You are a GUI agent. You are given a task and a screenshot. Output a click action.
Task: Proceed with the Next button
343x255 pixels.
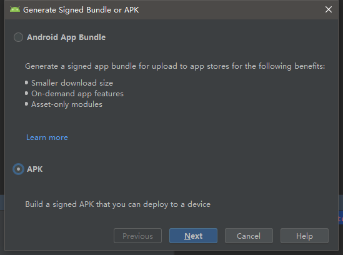pyautogui.click(x=194, y=236)
